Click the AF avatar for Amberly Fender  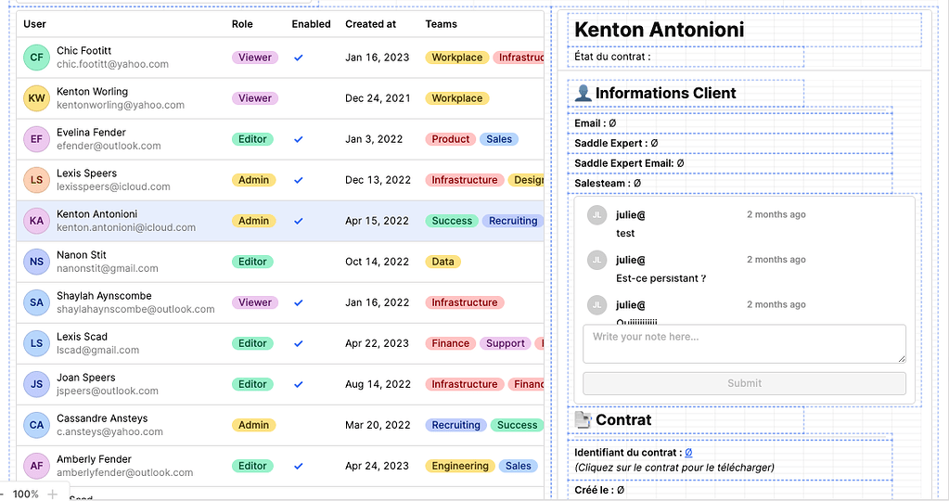point(36,466)
